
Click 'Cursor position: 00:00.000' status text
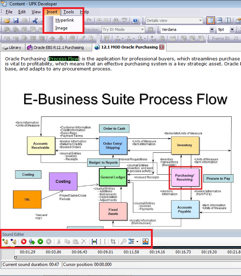coord(87,264)
